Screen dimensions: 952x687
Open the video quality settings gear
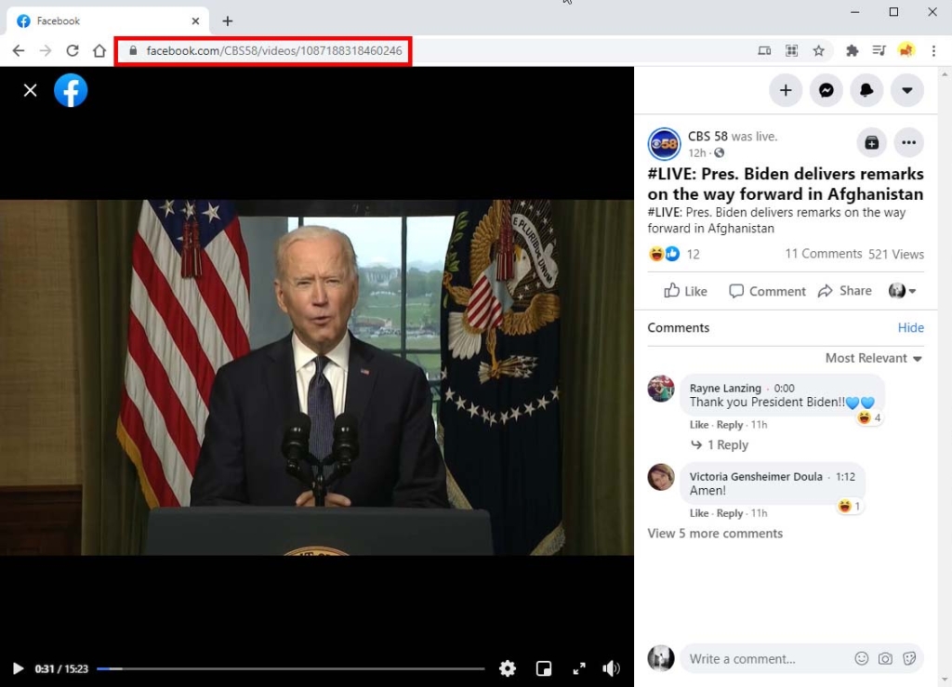508,667
